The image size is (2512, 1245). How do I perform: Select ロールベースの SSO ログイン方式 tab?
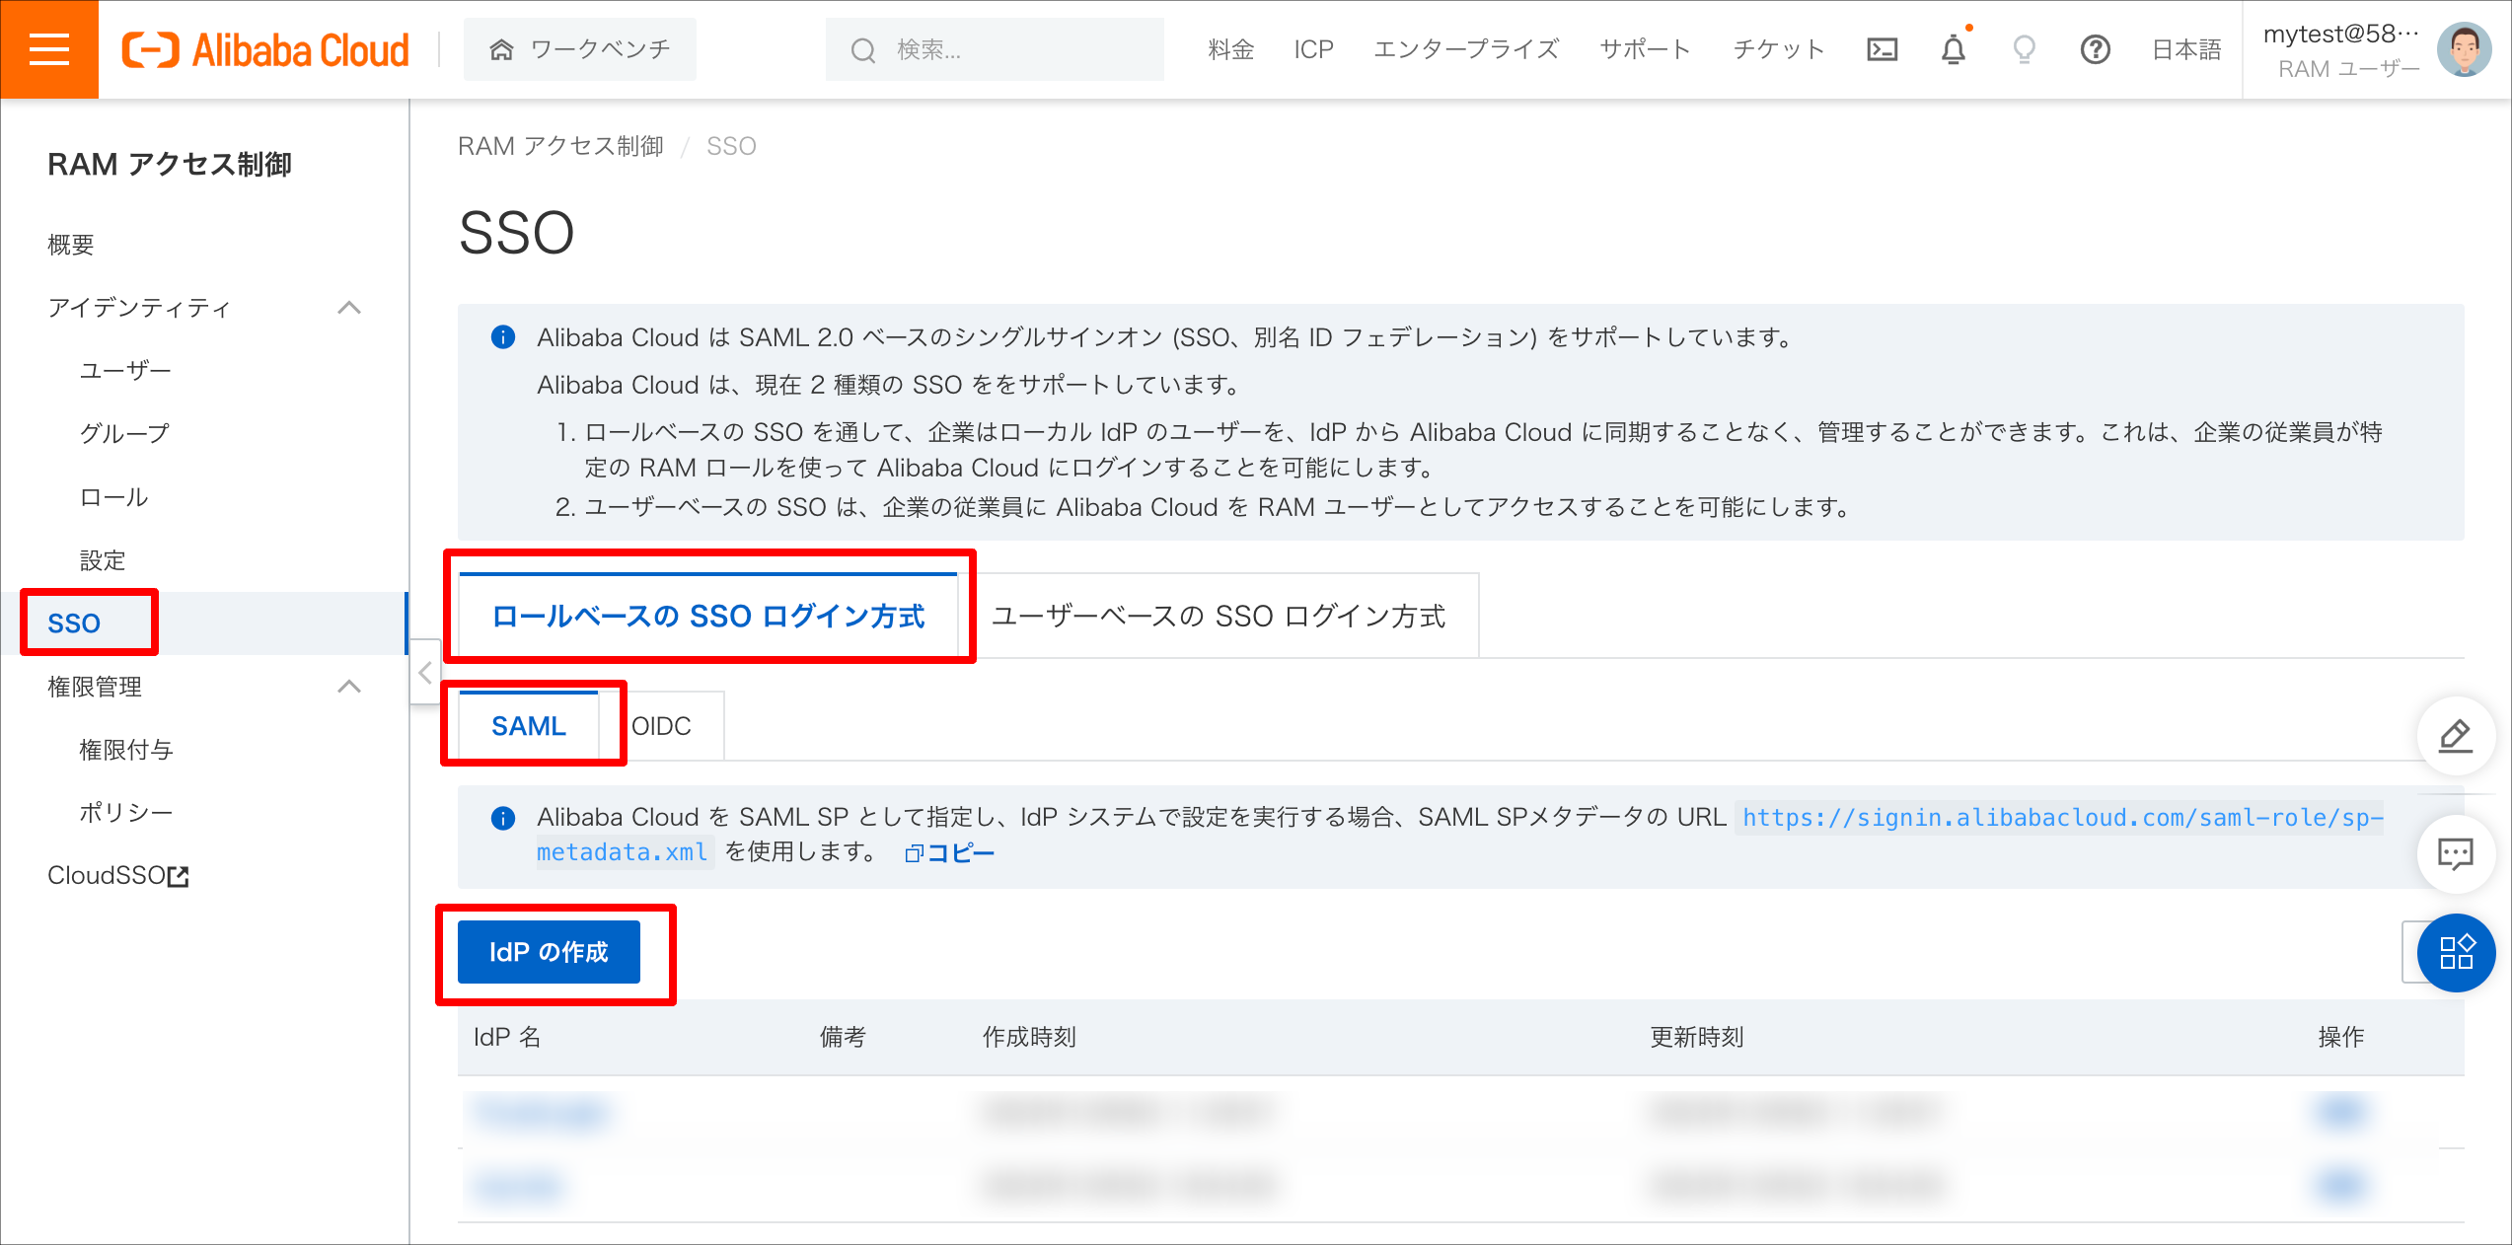click(708, 616)
